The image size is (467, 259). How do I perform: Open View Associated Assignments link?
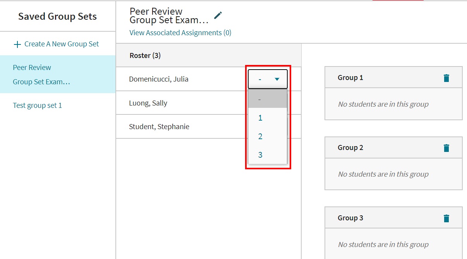pos(180,32)
